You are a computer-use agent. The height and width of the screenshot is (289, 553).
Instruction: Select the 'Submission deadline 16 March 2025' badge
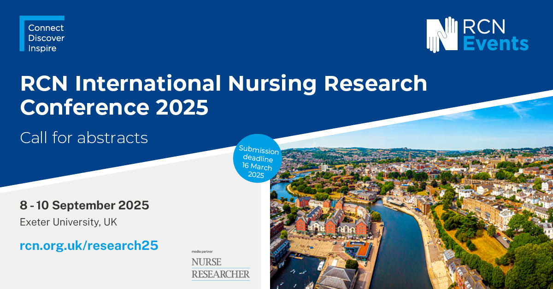click(x=258, y=159)
